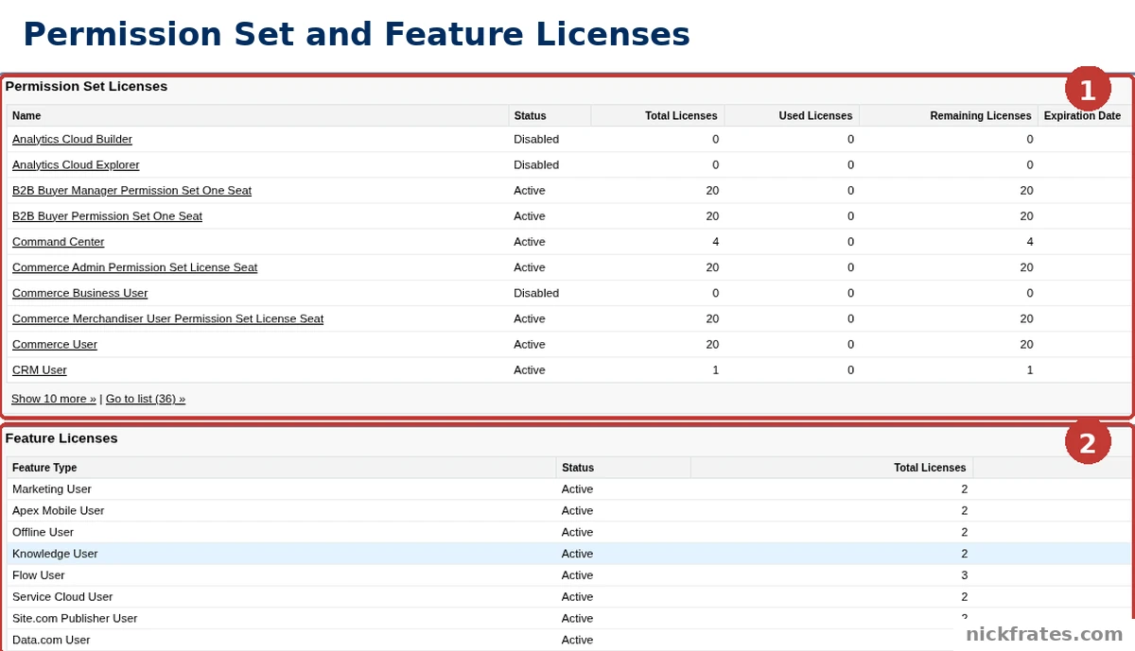Click Disabled status of Commerce Business User
Image resolution: width=1135 pixels, height=651 pixels.
[536, 293]
